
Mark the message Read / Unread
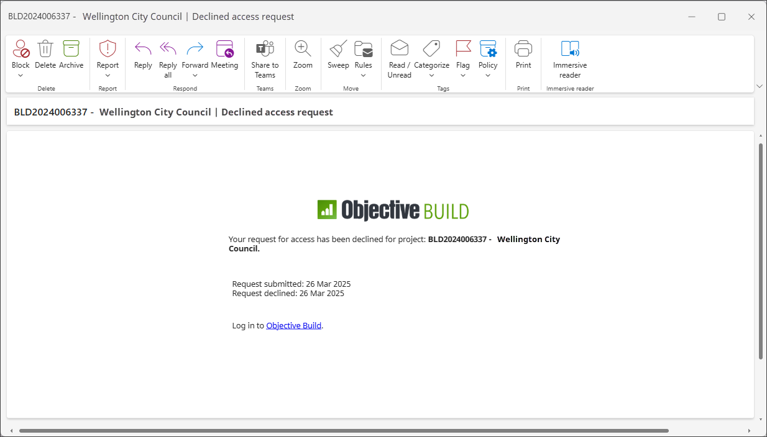coord(399,59)
